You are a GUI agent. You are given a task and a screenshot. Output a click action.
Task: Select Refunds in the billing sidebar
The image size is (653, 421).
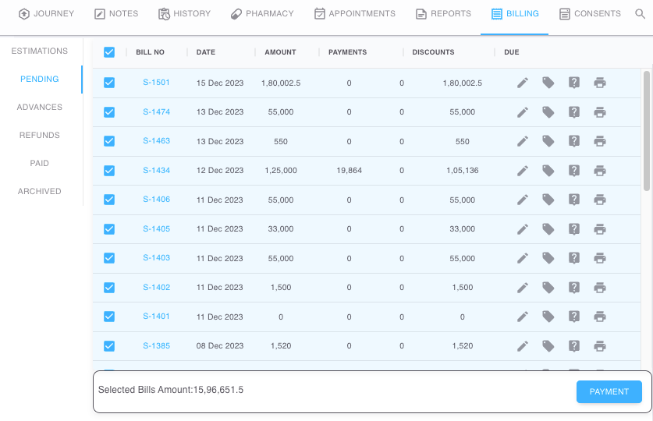[40, 136]
